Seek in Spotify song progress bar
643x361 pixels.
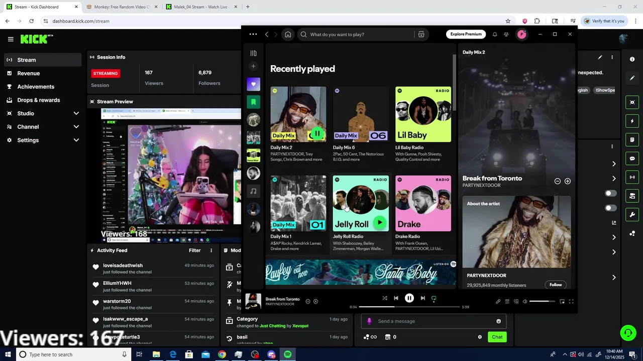click(409, 306)
